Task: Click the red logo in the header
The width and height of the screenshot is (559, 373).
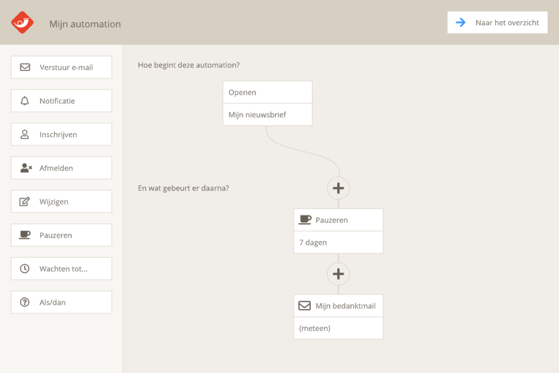Action: pyautogui.click(x=22, y=23)
